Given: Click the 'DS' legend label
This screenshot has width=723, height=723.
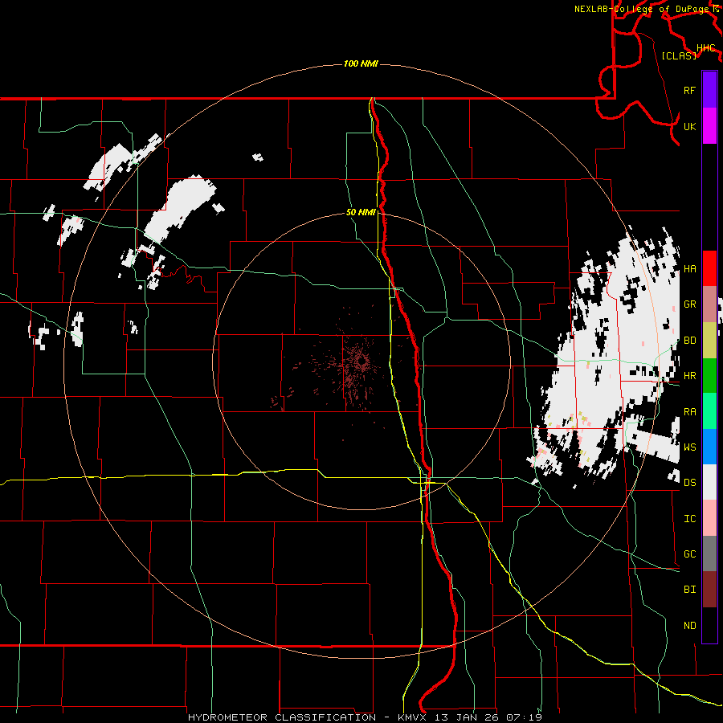Looking at the screenshot, I should point(689,483).
